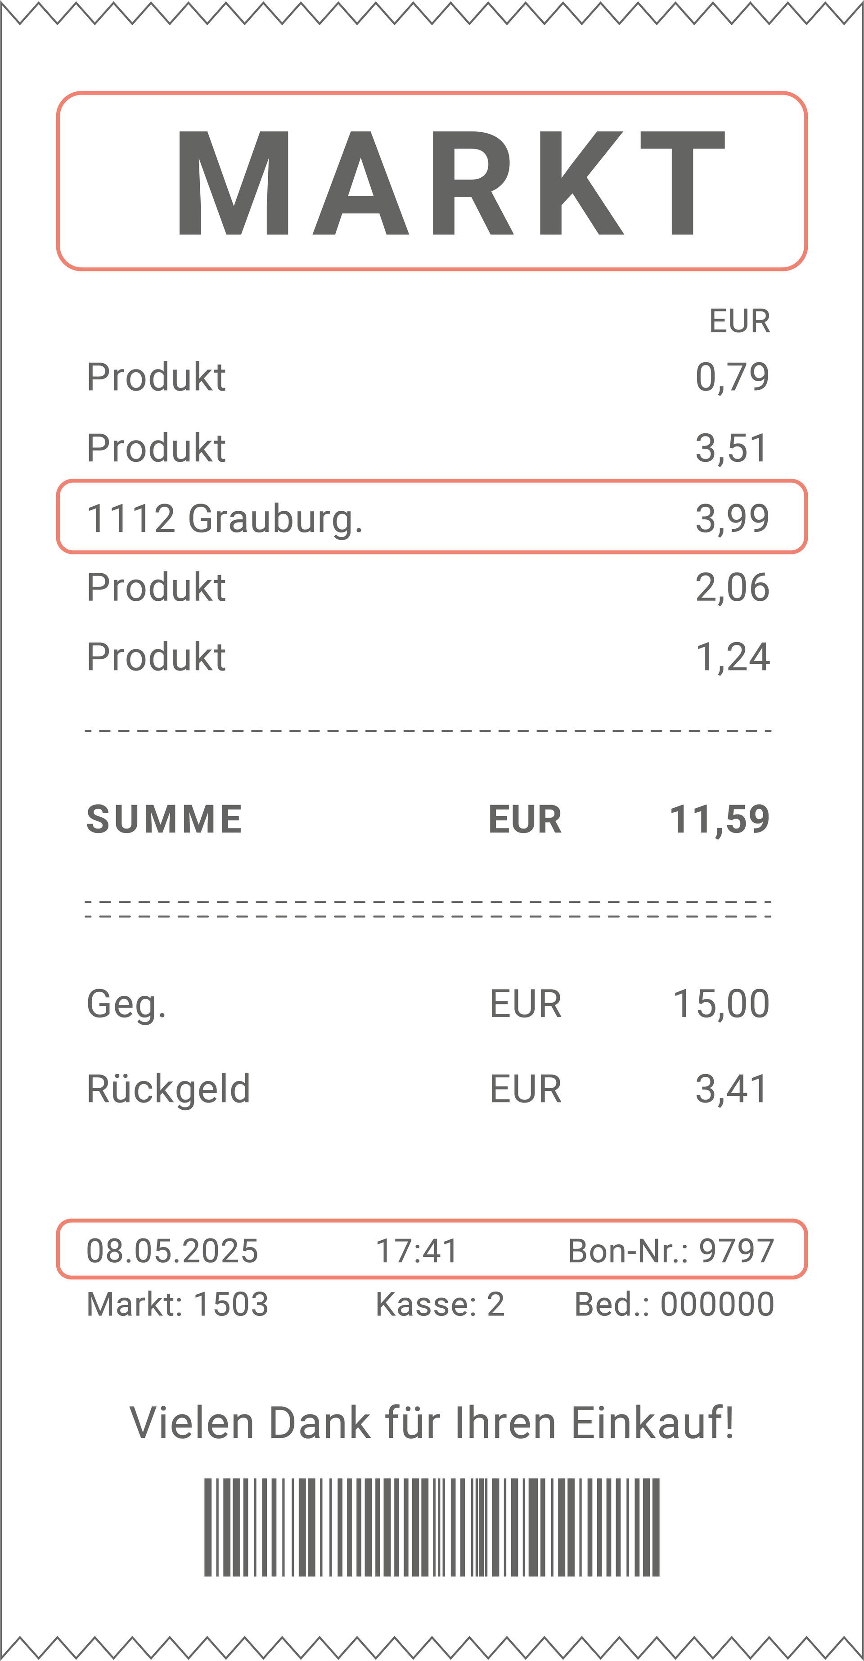
Task: Click the Markt: 1503 store number
Action: coord(177,1305)
